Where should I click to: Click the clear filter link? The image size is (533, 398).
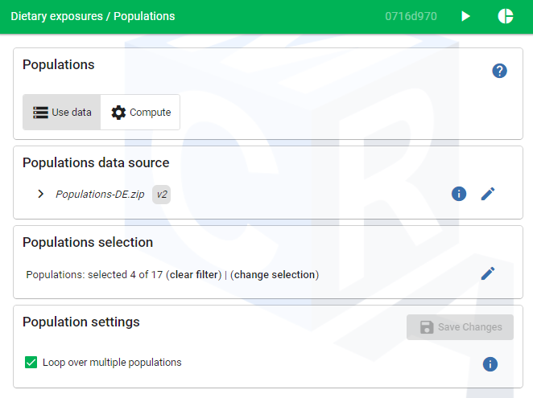(x=195, y=275)
